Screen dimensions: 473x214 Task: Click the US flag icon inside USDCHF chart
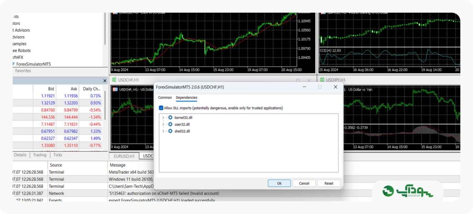[x=115, y=89]
